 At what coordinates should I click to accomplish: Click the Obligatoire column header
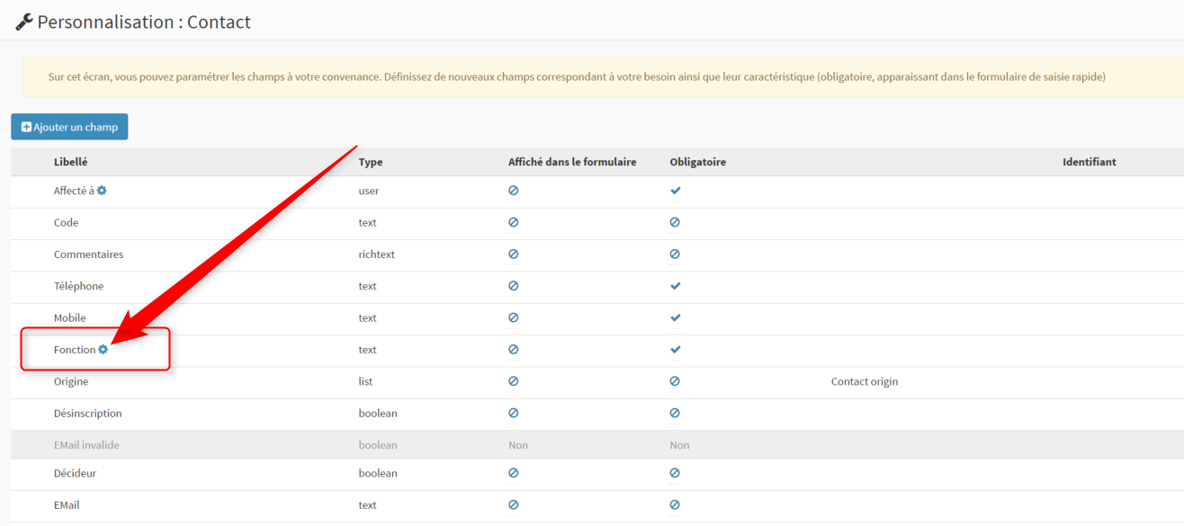coord(698,162)
